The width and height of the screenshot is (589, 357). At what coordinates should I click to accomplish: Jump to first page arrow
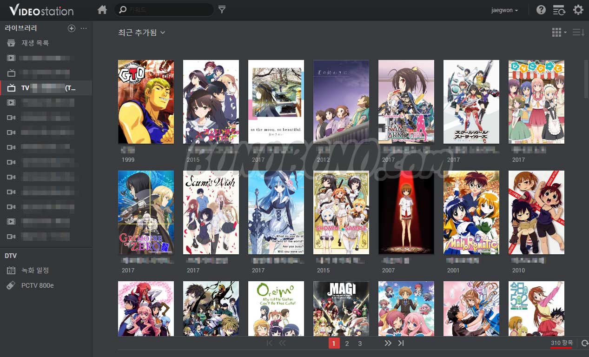(270, 344)
